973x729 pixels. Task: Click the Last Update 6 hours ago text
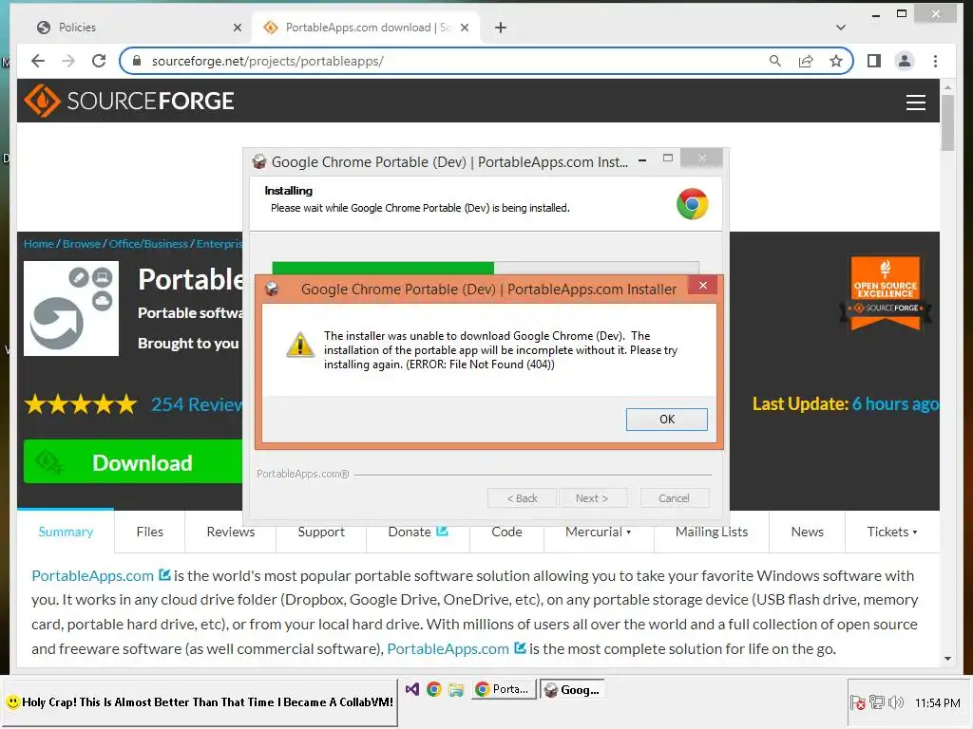[845, 403]
